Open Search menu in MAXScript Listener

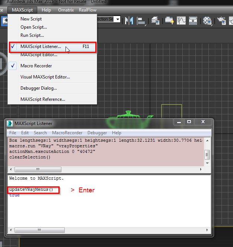tap(40, 133)
